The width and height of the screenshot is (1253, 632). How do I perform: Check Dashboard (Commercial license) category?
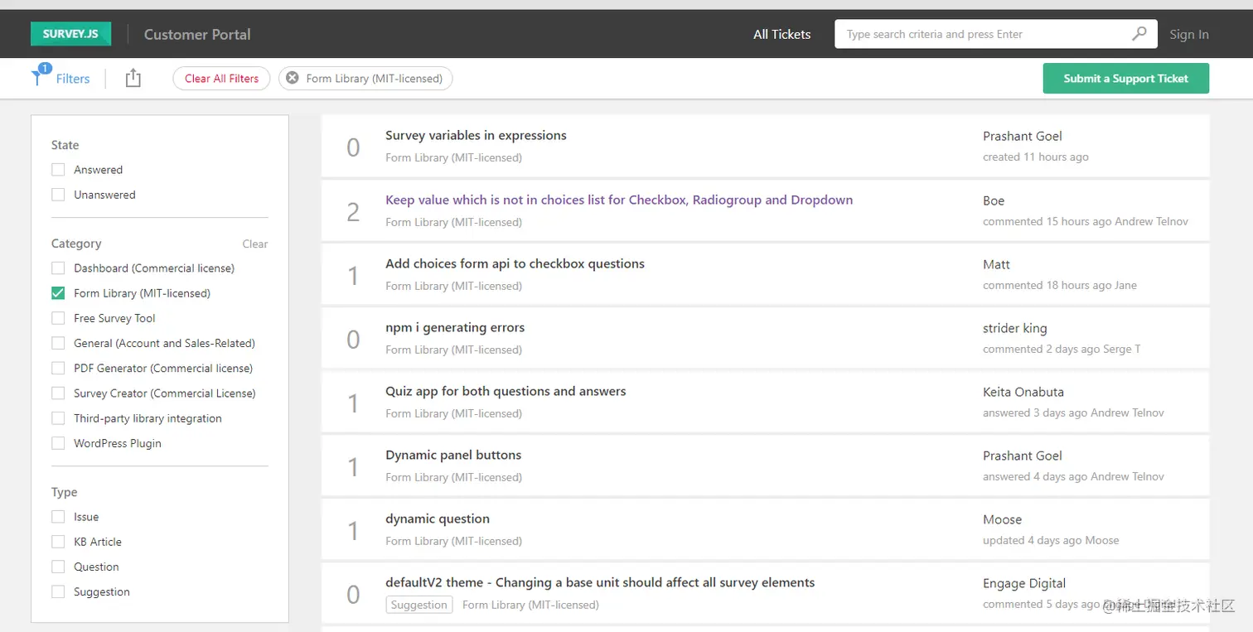click(x=58, y=268)
